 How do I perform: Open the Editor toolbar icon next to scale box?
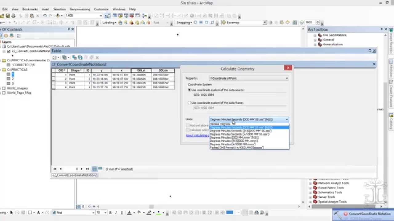click(x=107, y=16)
